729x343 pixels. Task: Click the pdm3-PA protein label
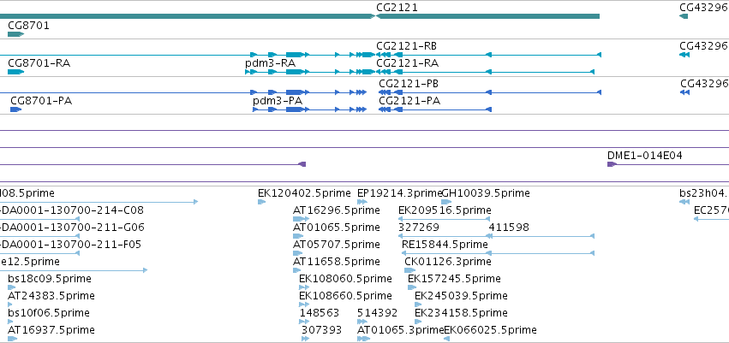(x=278, y=101)
